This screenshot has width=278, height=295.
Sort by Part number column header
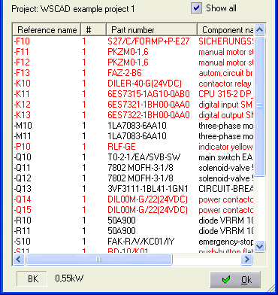point(152,30)
